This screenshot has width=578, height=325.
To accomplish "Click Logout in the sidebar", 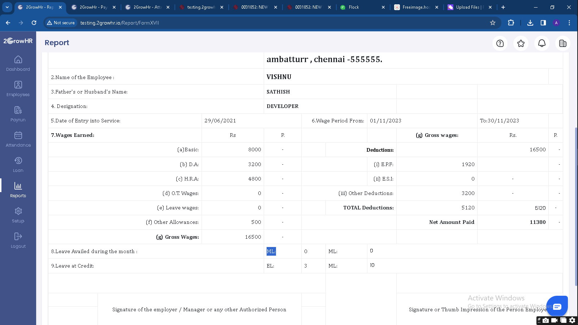I will [x=18, y=240].
